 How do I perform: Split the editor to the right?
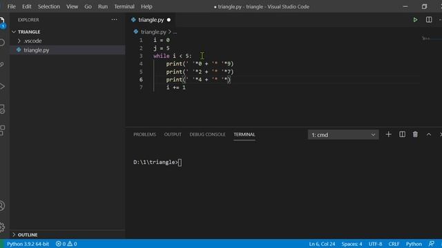[x=429, y=20]
